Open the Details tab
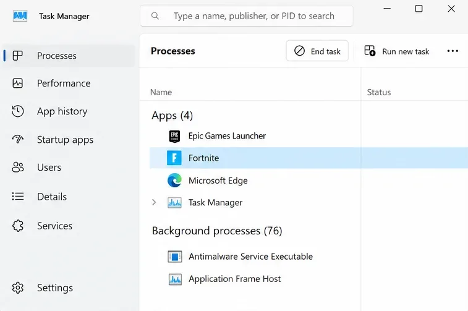468x311 pixels. tap(69, 197)
